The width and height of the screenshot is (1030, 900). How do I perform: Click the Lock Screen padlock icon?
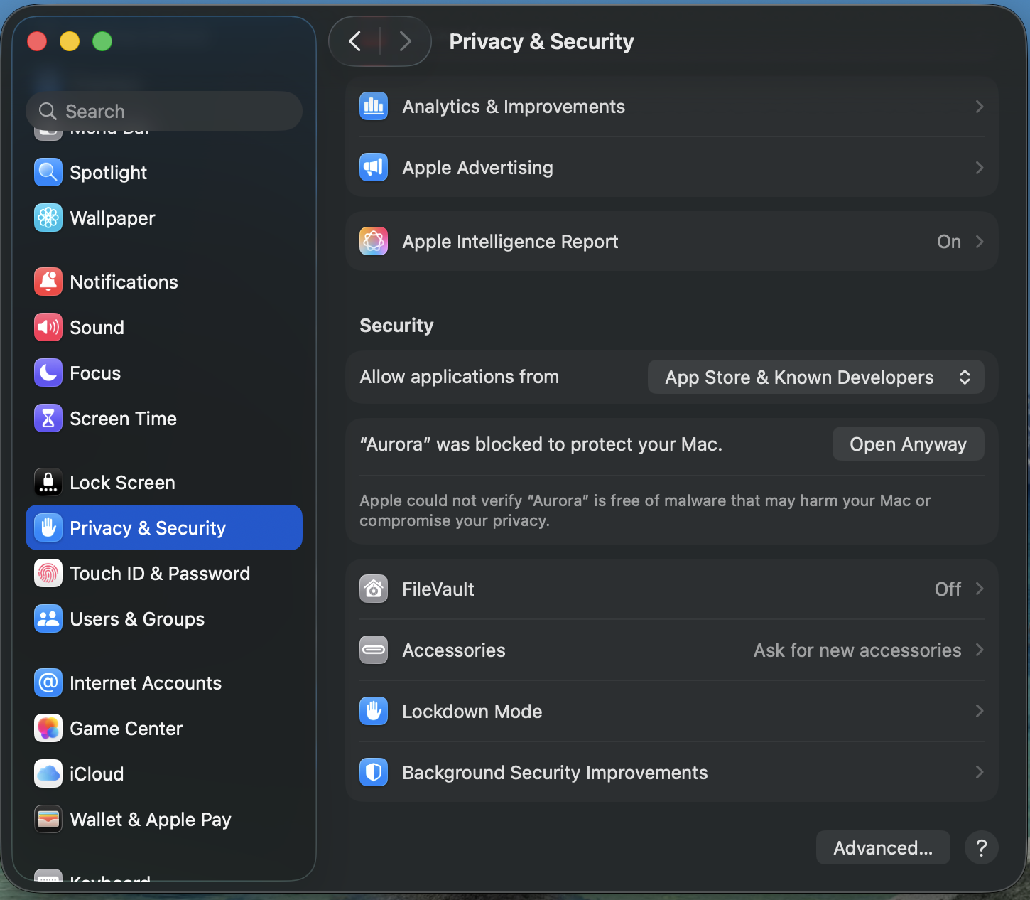48,482
